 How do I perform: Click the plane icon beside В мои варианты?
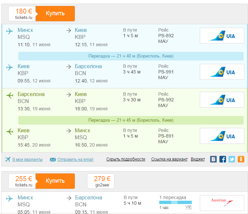pyautogui.click(x=8, y=159)
